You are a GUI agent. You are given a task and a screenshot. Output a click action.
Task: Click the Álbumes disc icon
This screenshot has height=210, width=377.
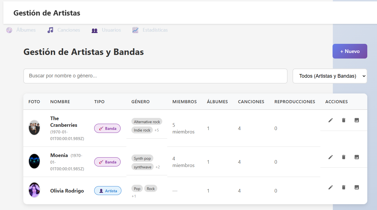tap(9, 30)
